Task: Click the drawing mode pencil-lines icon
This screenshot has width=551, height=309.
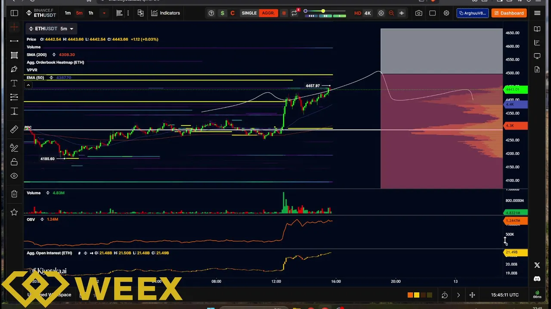Action: click(14, 148)
